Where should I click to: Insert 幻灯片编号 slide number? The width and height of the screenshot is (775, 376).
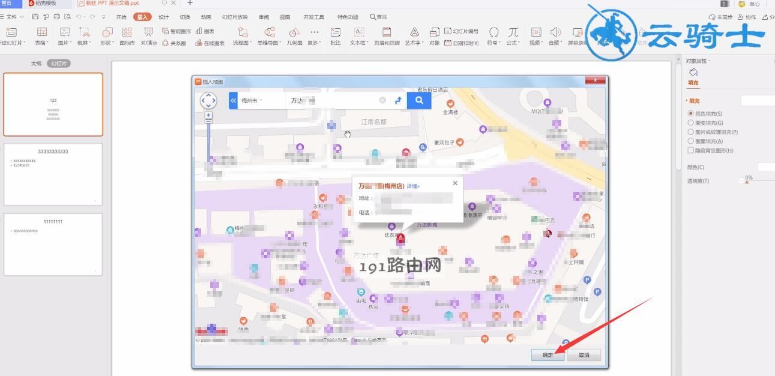(x=461, y=31)
